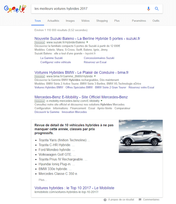Expand dropdown arrow next to bmw.fr URL
This screenshot has height=204, width=176.
[x=95, y=76]
